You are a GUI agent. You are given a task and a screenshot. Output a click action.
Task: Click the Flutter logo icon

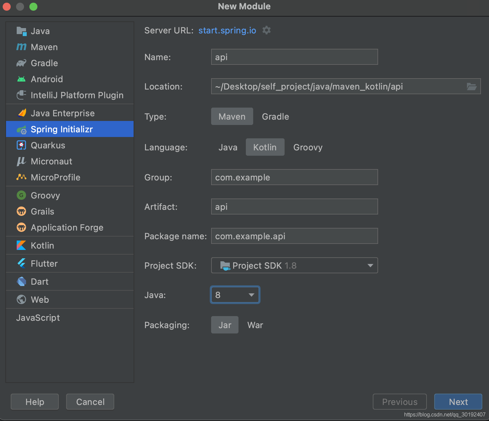tap(21, 264)
